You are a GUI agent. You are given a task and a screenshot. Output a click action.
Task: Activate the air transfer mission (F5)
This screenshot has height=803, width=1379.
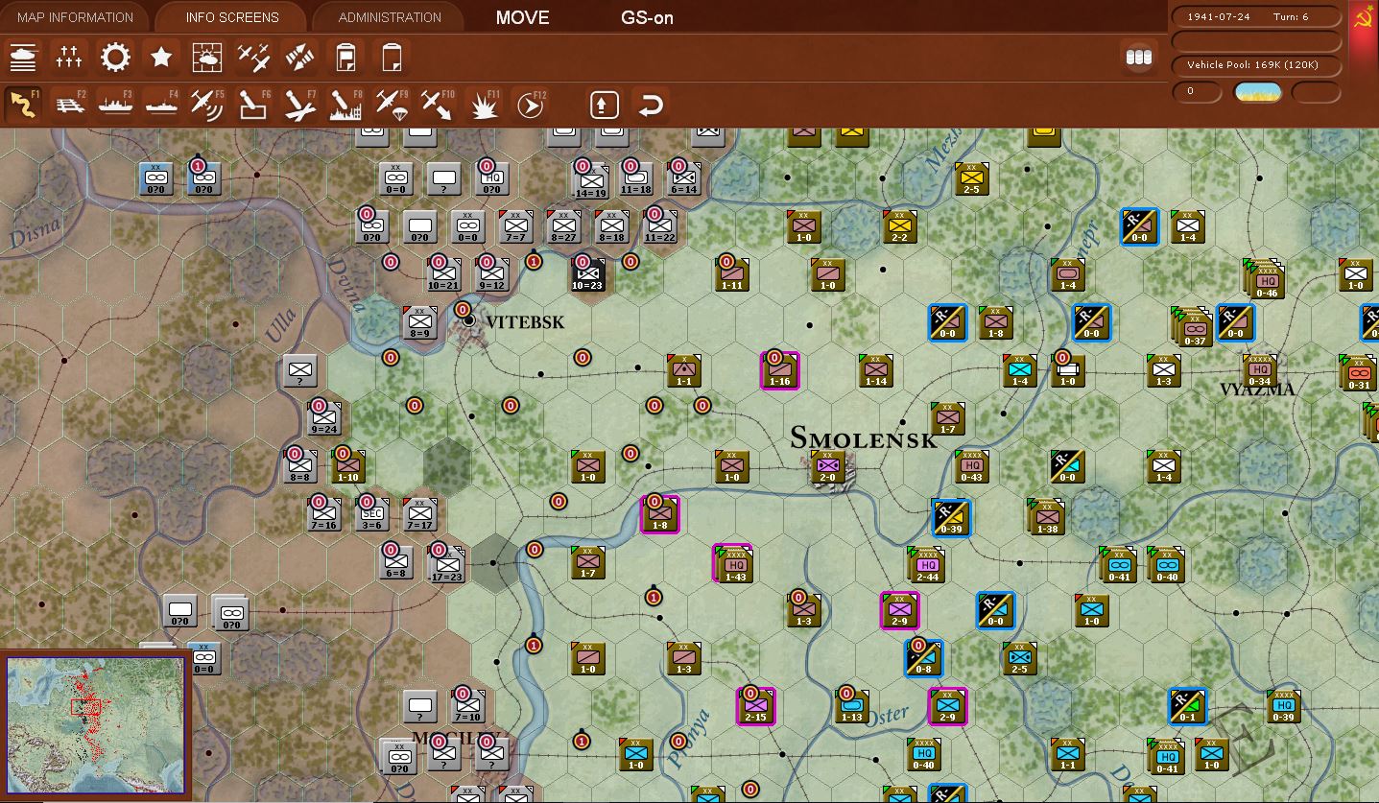tap(206, 104)
